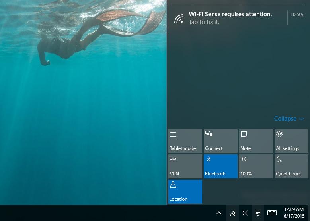Open All settings from Action Center
Image resolution: width=310 pixels, height=221 pixels.
[291, 141]
